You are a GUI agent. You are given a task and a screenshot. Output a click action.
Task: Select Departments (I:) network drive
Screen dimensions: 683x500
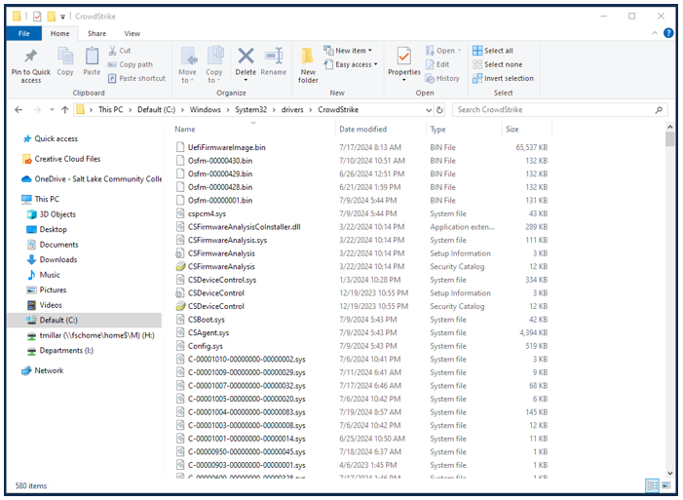[x=66, y=351]
